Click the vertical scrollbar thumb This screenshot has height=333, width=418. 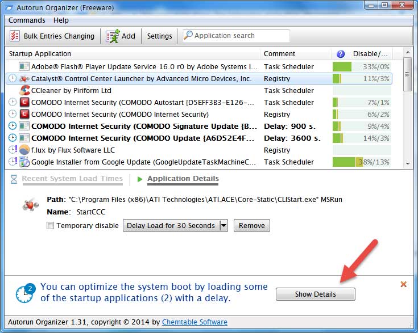[x=408, y=74]
